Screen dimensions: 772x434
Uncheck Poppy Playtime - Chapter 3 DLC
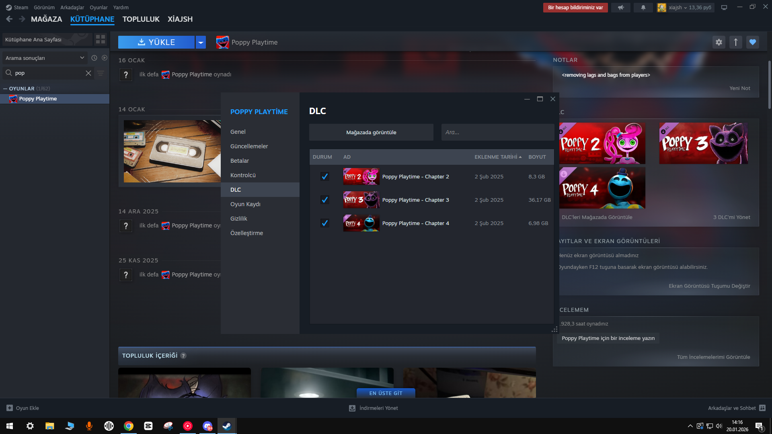[324, 200]
